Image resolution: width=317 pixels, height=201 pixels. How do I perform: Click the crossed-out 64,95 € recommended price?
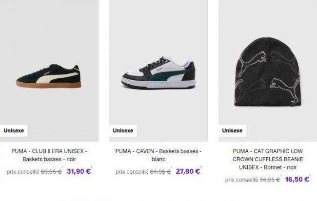(x=160, y=172)
